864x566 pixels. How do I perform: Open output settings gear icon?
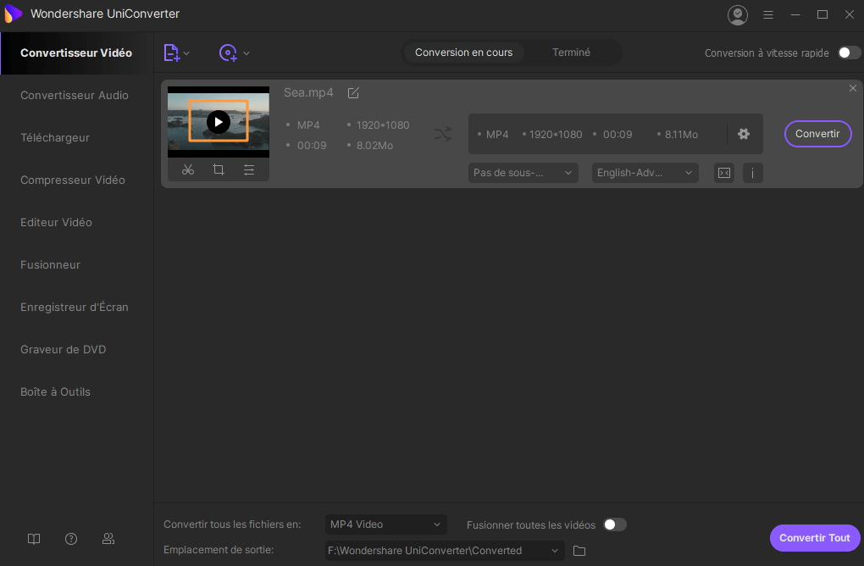point(744,134)
